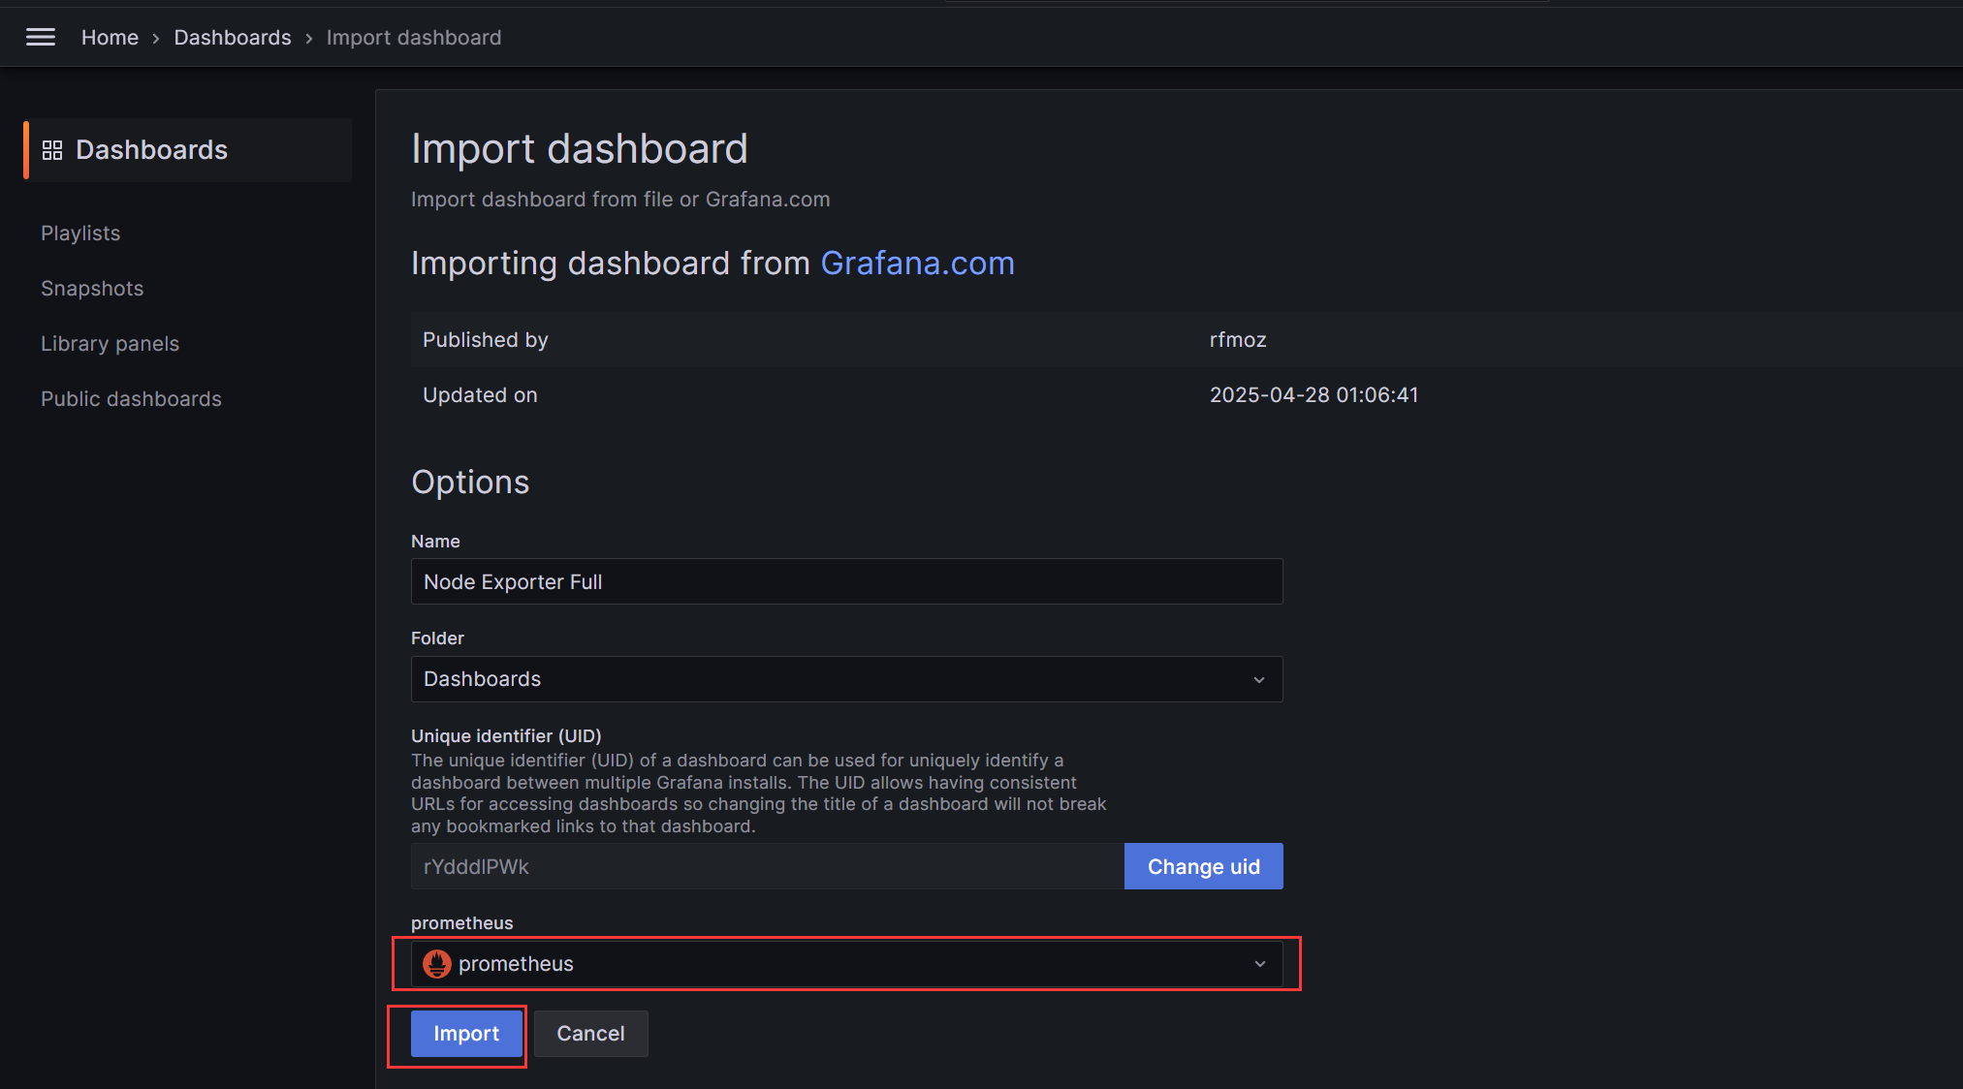Click the disabled UID text field
Screen dimensions: 1963x1089
[766, 867]
